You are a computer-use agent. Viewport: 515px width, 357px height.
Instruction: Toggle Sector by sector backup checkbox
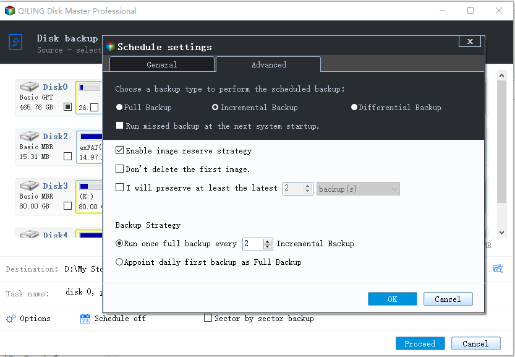point(208,318)
